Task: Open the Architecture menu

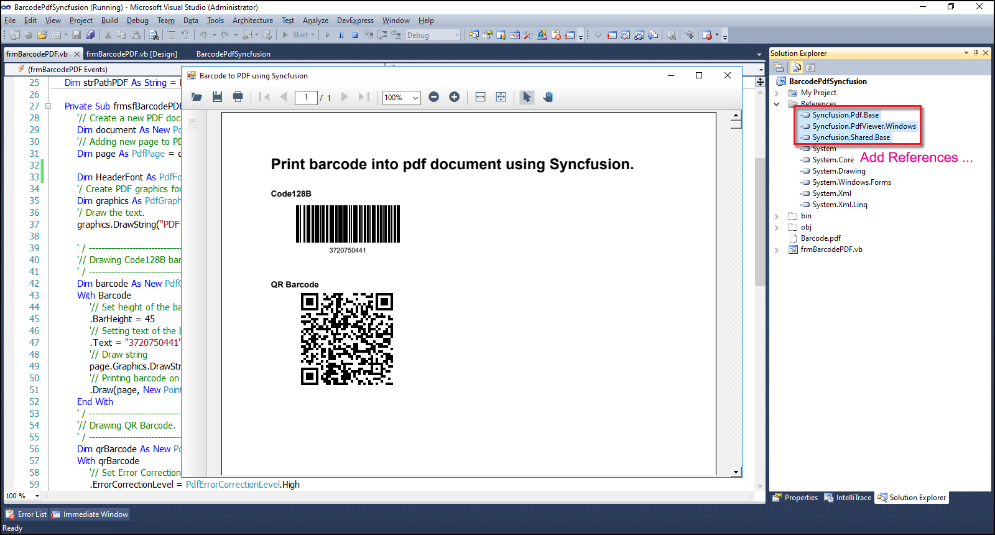Action: (252, 21)
